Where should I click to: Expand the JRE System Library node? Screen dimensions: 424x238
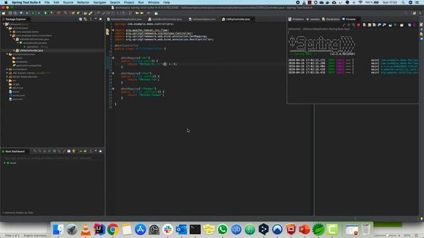click(7, 73)
